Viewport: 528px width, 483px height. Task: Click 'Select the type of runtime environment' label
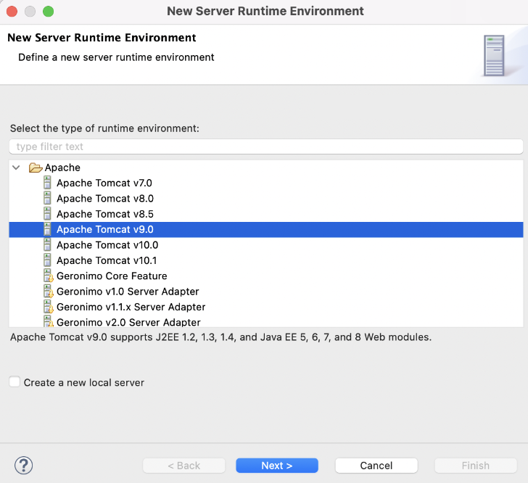point(104,128)
